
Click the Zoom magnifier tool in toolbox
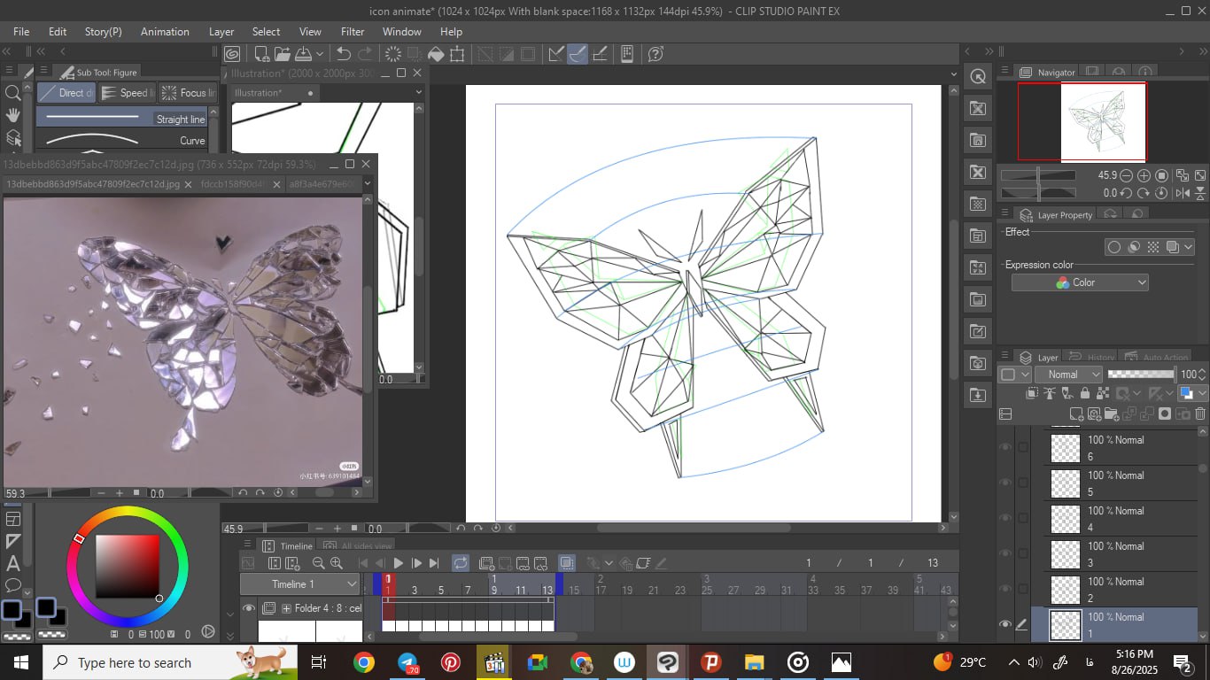pos(13,93)
